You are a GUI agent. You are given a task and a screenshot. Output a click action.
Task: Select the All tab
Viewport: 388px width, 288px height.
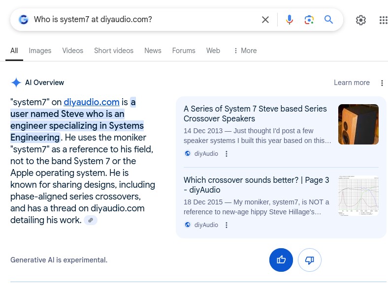click(14, 51)
